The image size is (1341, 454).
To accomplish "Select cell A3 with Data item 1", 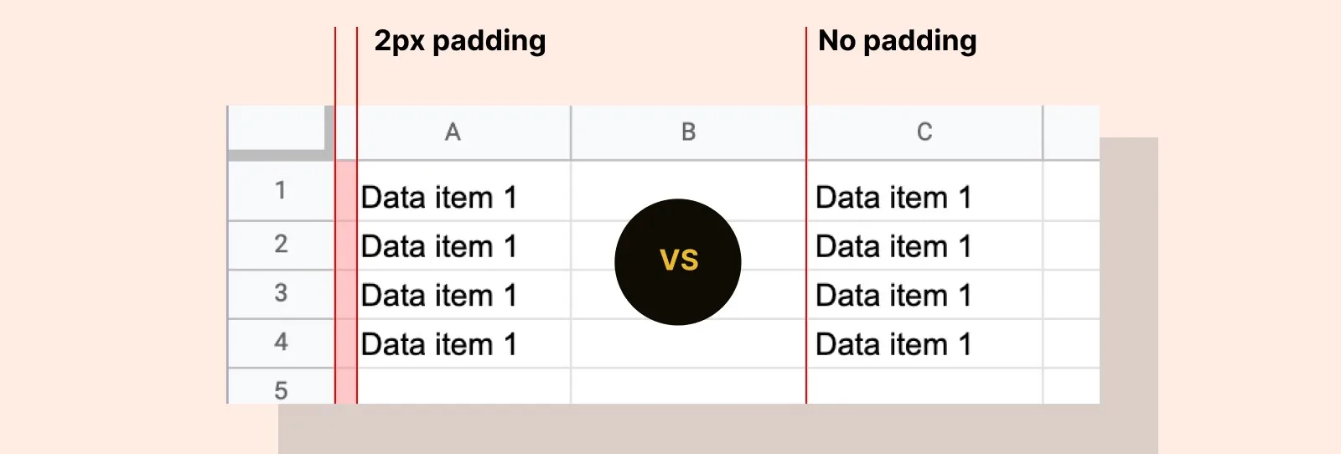I will [438, 296].
